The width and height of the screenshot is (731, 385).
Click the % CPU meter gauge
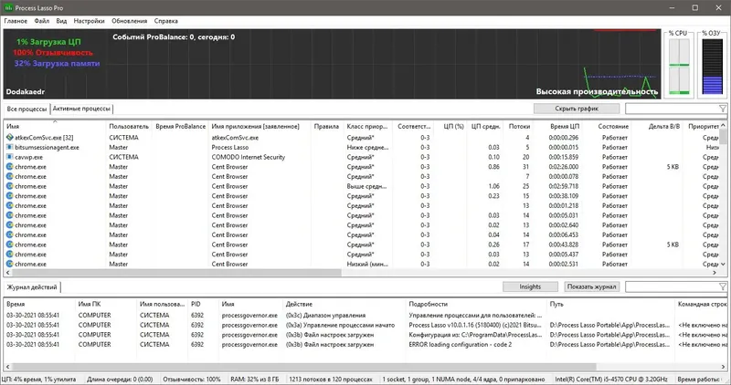click(679, 67)
